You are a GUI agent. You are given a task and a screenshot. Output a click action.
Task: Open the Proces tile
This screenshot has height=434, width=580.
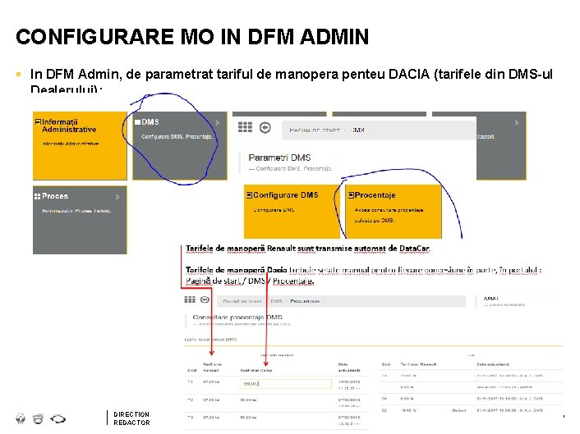click(x=80, y=220)
